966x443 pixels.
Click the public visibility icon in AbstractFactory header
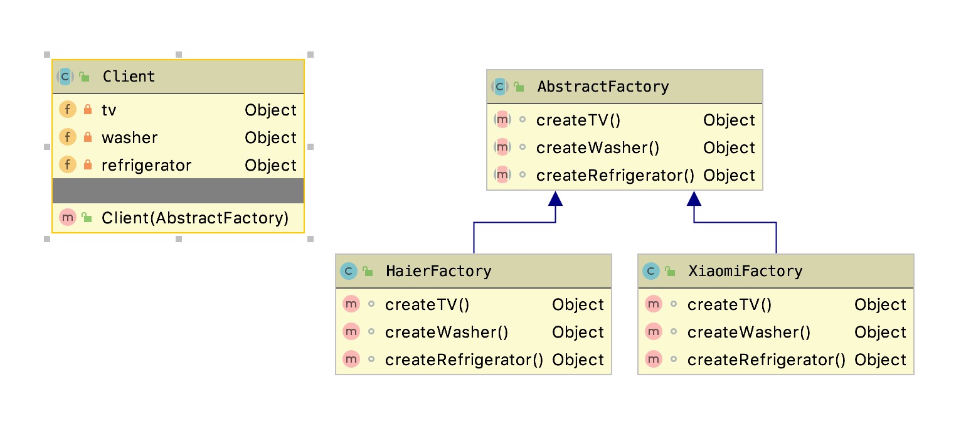click(519, 87)
